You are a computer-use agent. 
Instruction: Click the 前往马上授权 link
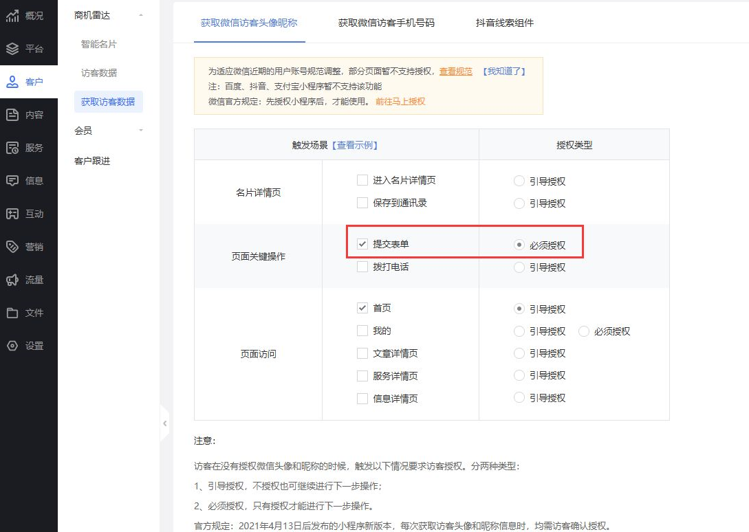[x=400, y=101]
